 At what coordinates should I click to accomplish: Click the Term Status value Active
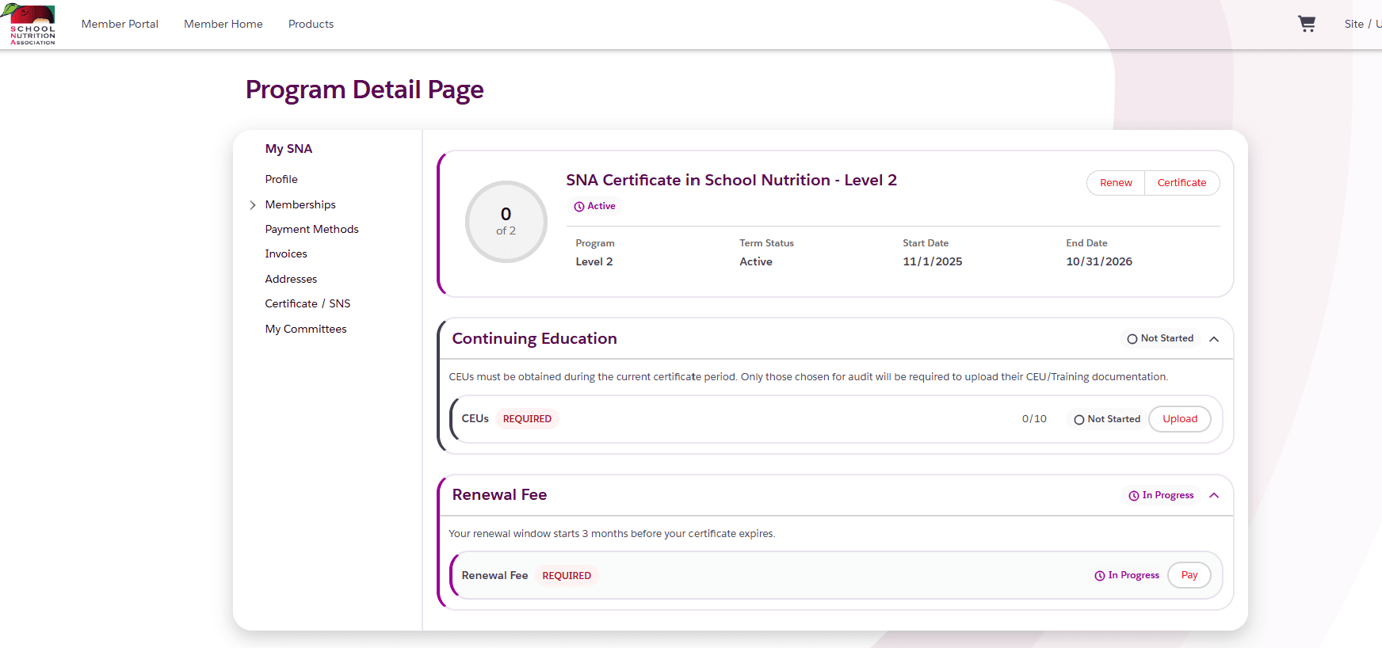pos(756,261)
